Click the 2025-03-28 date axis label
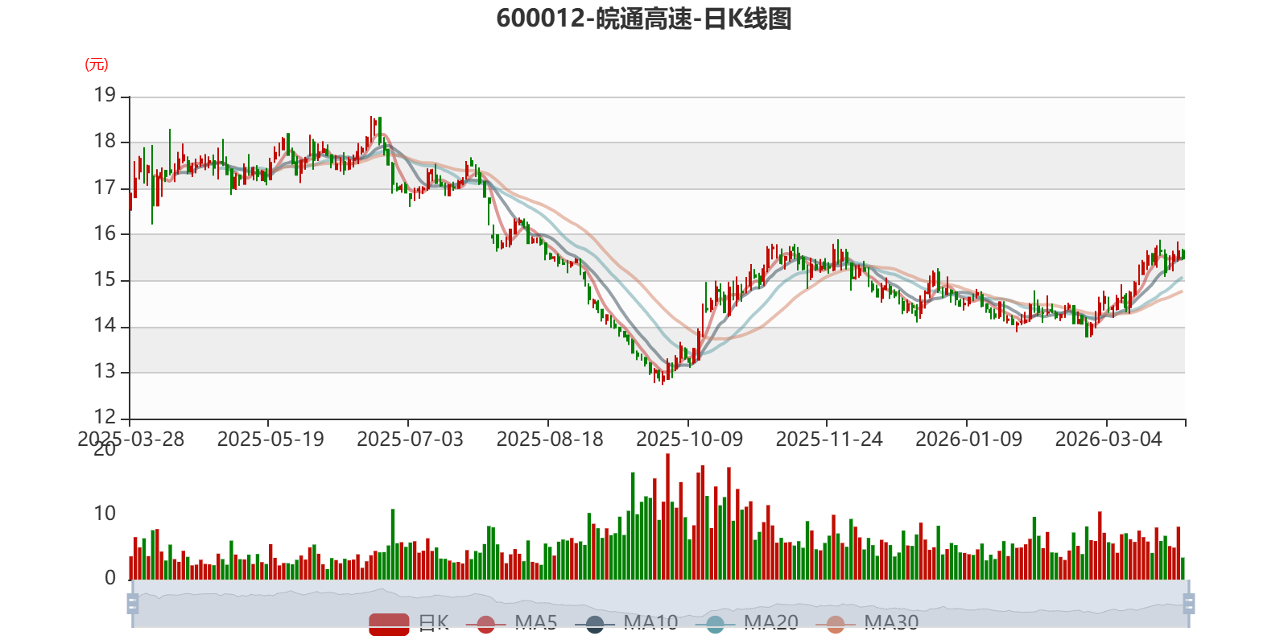The width and height of the screenshot is (1288, 644). pos(130,439)
